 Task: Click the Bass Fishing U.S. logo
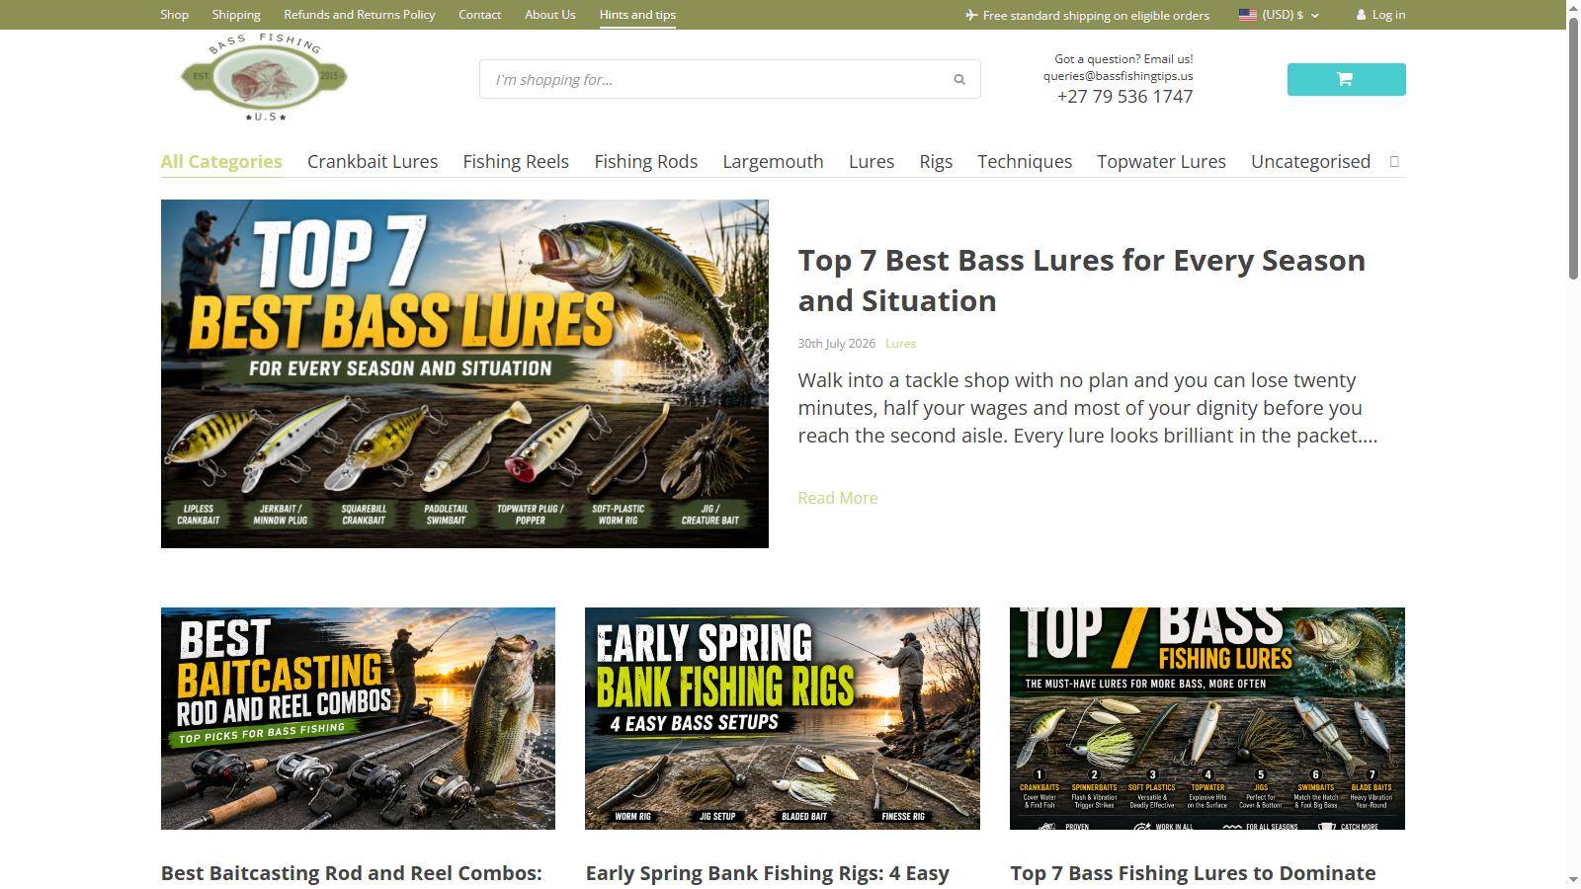pyautogui.click(x=264, y=77)
